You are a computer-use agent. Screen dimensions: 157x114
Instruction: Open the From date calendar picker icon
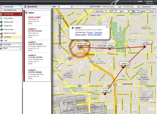pyautogui.click(x=120, y=7)
